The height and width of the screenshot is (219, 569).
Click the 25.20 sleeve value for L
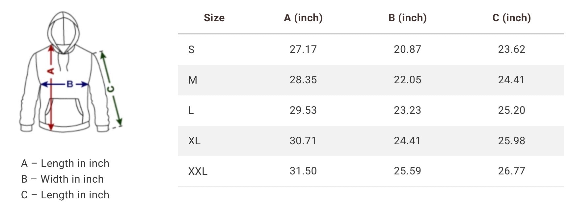[512, 110]
